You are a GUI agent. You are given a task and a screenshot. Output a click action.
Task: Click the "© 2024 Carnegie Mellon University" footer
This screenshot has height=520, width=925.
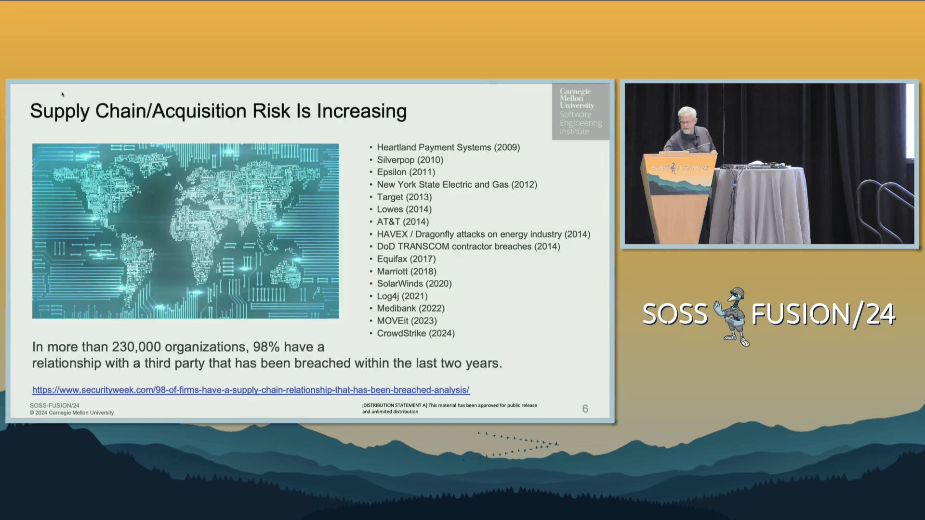[72, 413]
